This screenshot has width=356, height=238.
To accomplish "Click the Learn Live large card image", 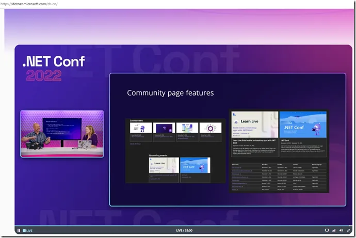I will 255,124.
